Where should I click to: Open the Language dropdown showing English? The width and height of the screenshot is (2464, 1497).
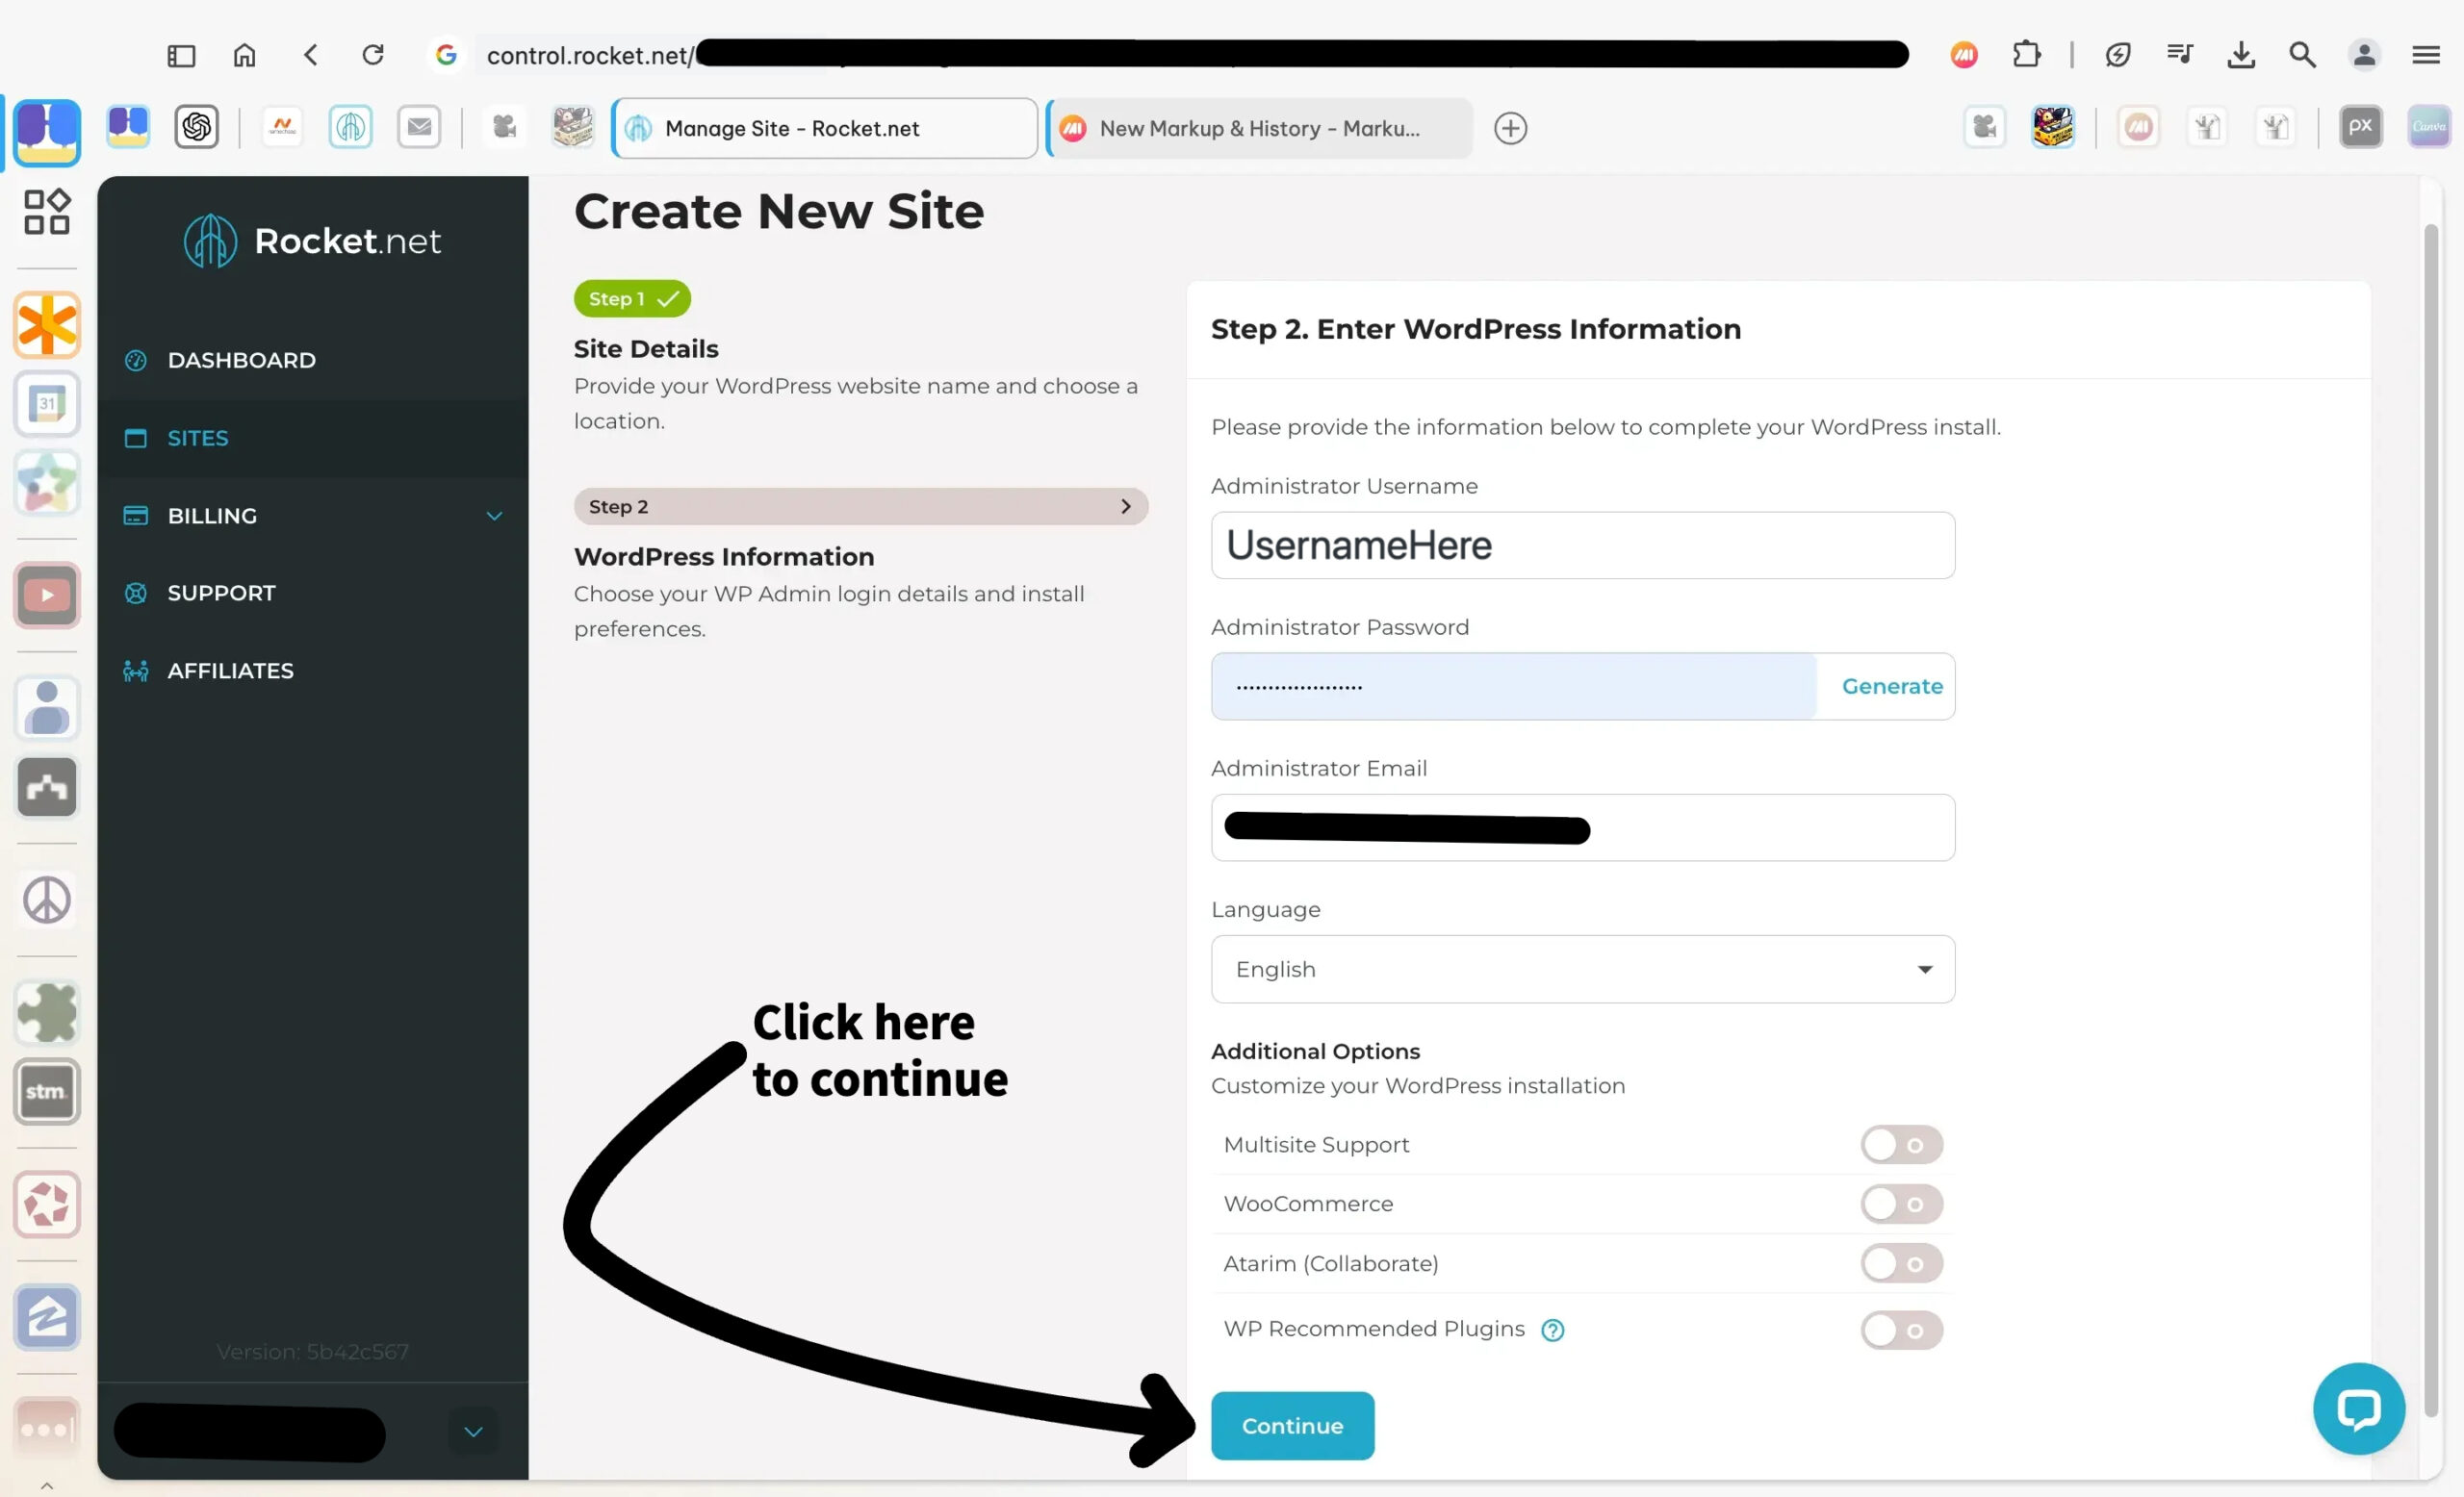click(x=1582, y=970)
